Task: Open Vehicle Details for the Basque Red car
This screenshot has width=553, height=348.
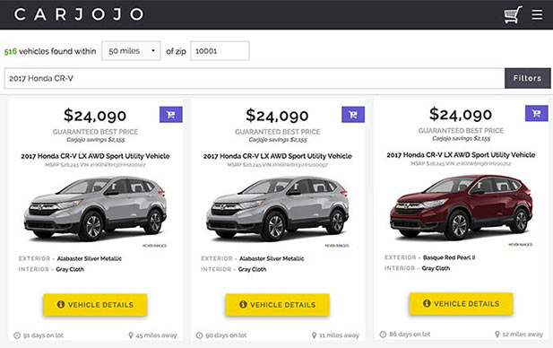Action: coord(461,303)
